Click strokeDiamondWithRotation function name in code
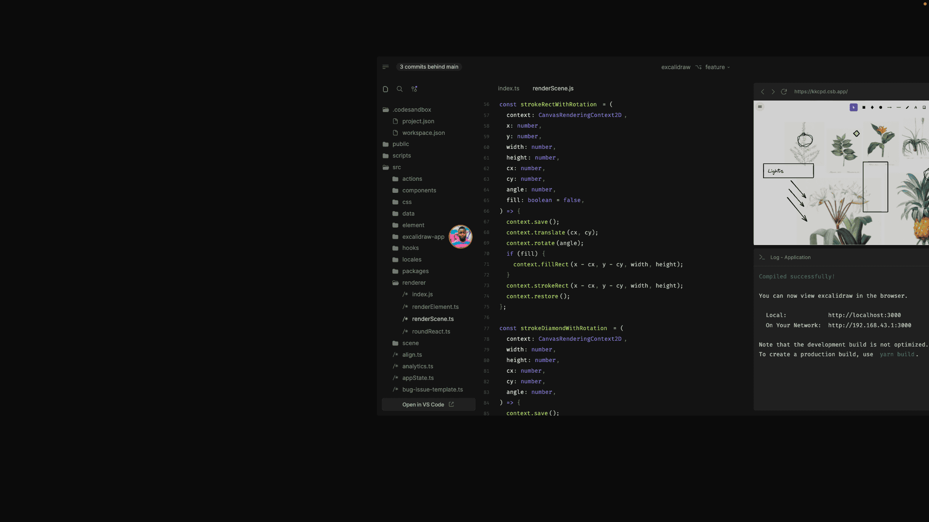The width and height of the screenshot is (929, 522). (x=564, y=328)
